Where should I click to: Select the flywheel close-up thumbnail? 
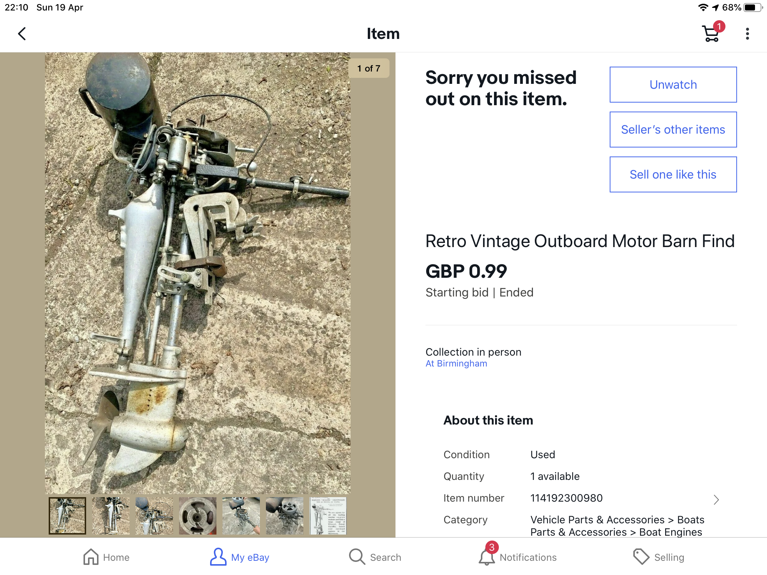[198, 516]
